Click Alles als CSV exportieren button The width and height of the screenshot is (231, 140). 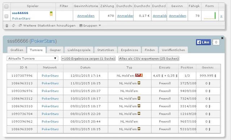tap(149, 59)
